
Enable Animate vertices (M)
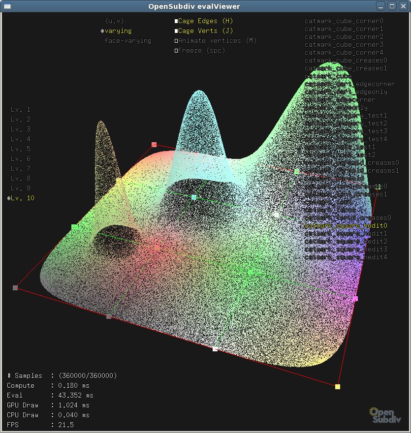click(x=176, y=41)
